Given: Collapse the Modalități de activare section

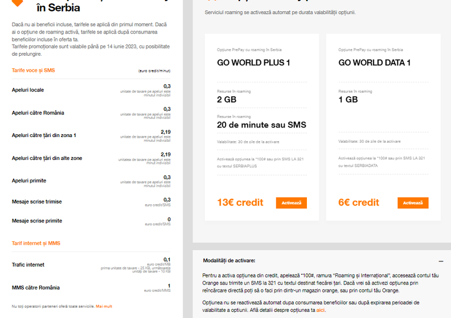Looking at the screenshot, I should coord(441,261).
